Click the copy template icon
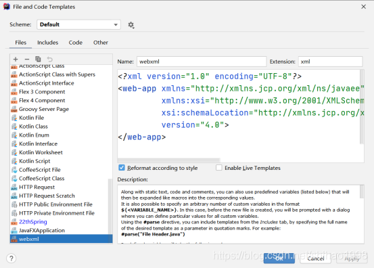This screenshot has height=268, width=374. 38,59
